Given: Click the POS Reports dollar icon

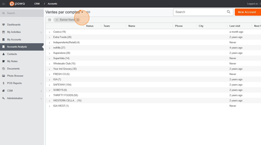Looking at the screenshot, I should click(3, 83).
